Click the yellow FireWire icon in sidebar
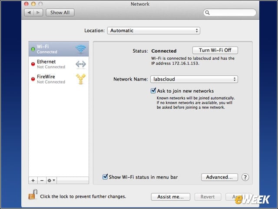 click(81, 79)
